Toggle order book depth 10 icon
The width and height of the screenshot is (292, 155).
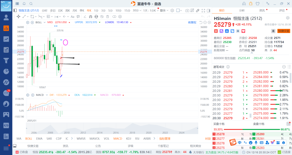(x=288, y=124)
